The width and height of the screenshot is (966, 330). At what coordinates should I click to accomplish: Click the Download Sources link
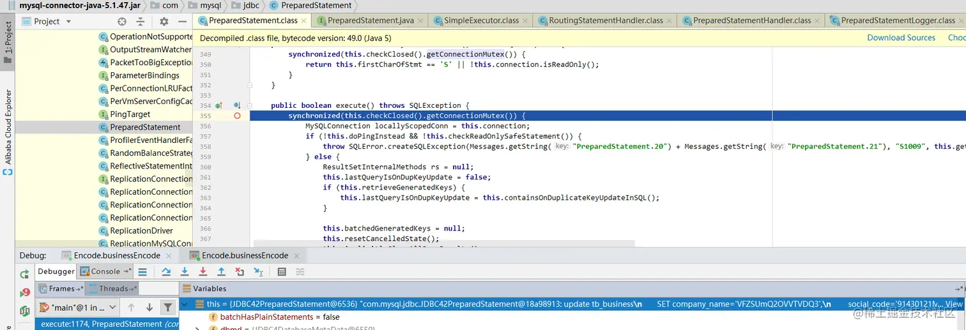click(x=901, y=38)
